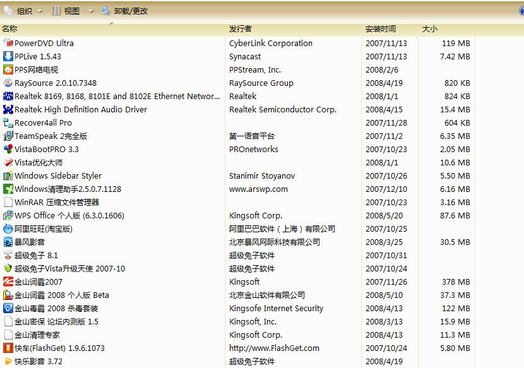Click publisher Kingsofe Internet Security
Image resolution: width=524 pixels, height=368 pixels.
tap(276, 309)
